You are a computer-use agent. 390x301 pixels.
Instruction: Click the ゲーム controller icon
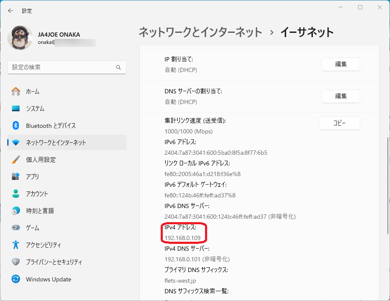click(16, 228)
